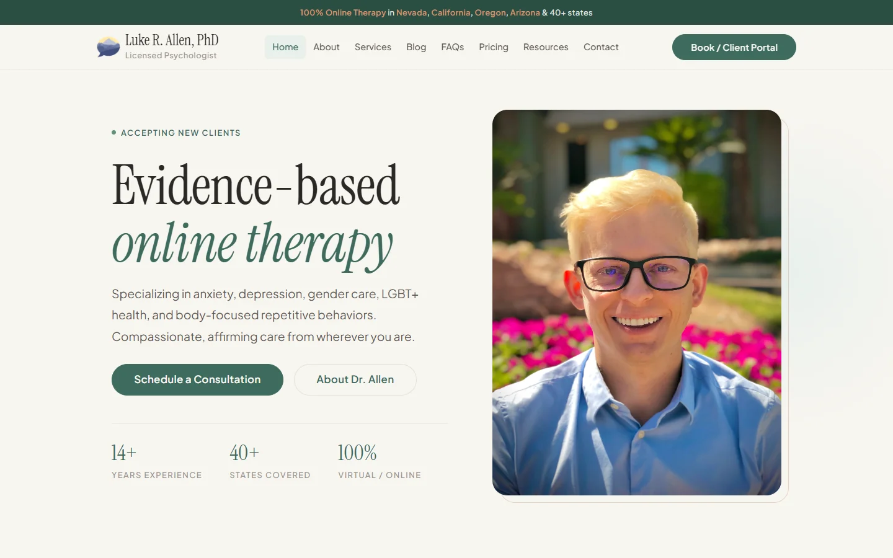Open the Nevada therapy link in the banner
Screen dimensions: 893x558
pyautogui.click(x=412, y=12)
